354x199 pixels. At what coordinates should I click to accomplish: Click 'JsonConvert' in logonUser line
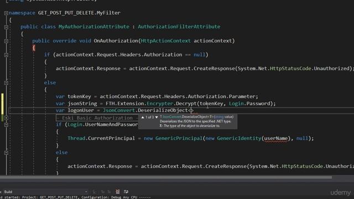119,111
